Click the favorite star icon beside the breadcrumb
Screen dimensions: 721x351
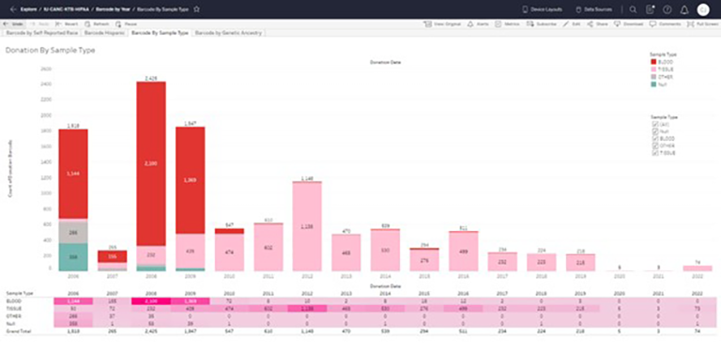tap(197, 9)
